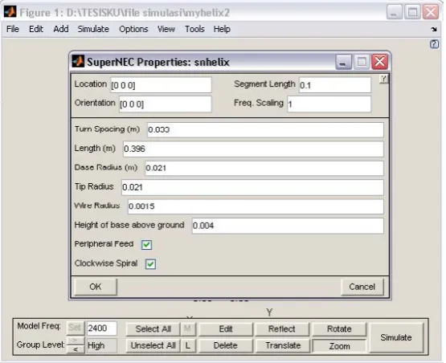Screen dimensions: 446x363
Task: Click the Group Level High field
Action: click(x=102, y=345)
